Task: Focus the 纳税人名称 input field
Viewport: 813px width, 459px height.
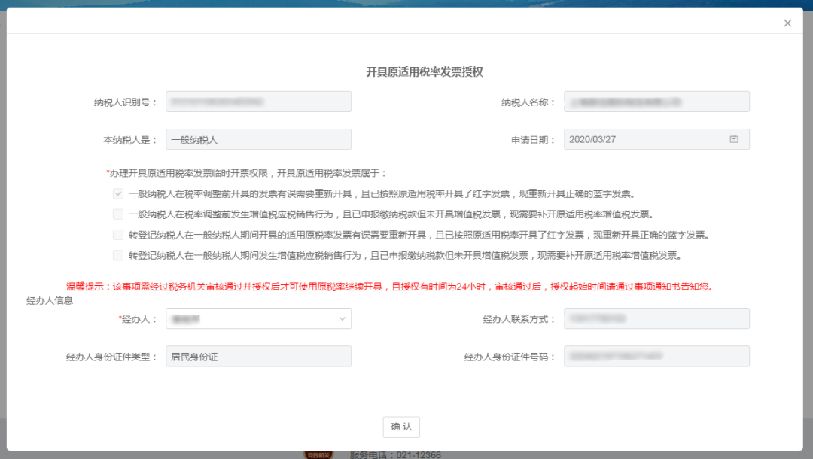Action: [x=657, y=102]
